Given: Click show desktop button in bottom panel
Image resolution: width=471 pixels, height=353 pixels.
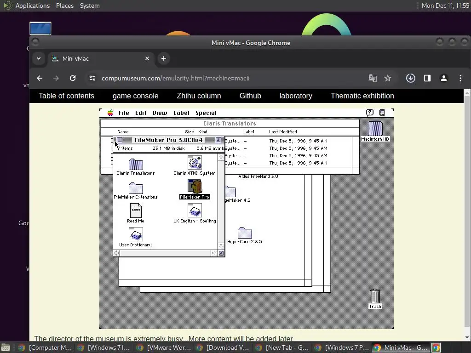Looking at the screenshot, I should click(6, 347).
